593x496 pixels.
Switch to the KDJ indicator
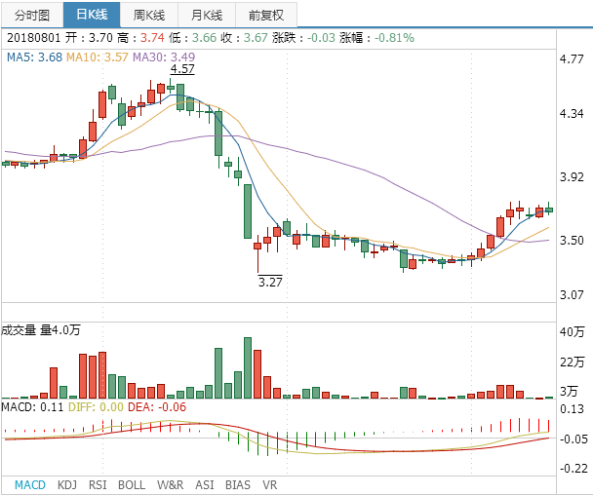point(67,484)
